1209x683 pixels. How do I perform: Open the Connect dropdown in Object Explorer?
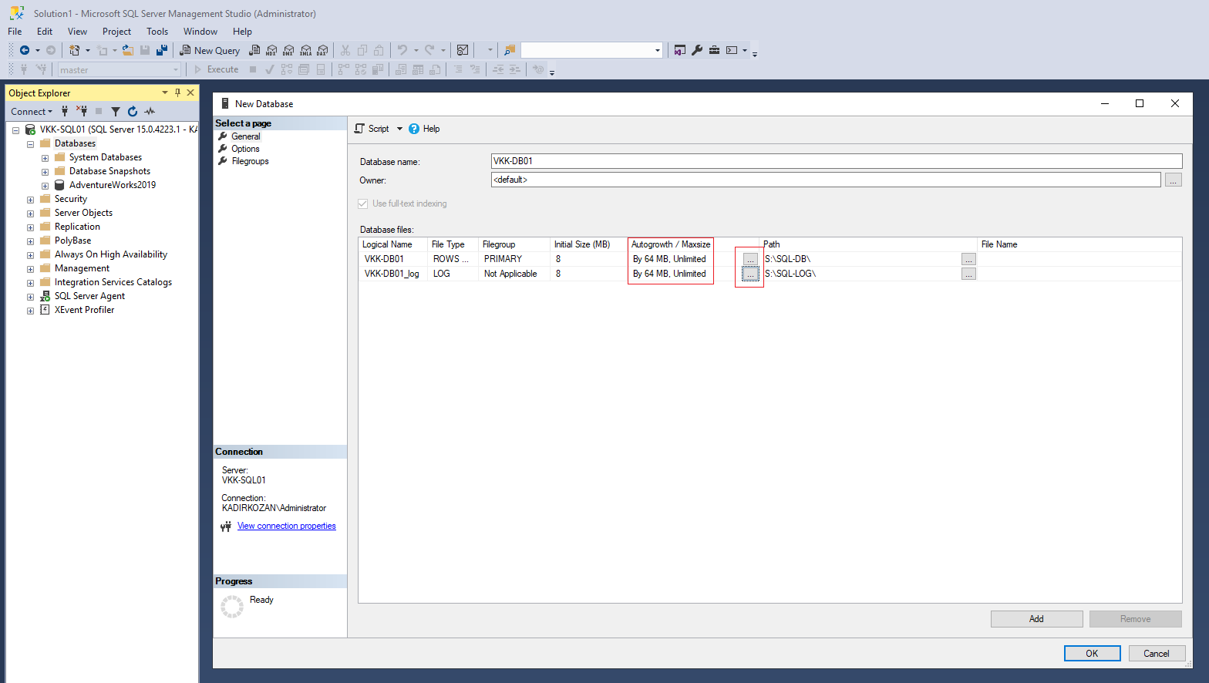32,112
